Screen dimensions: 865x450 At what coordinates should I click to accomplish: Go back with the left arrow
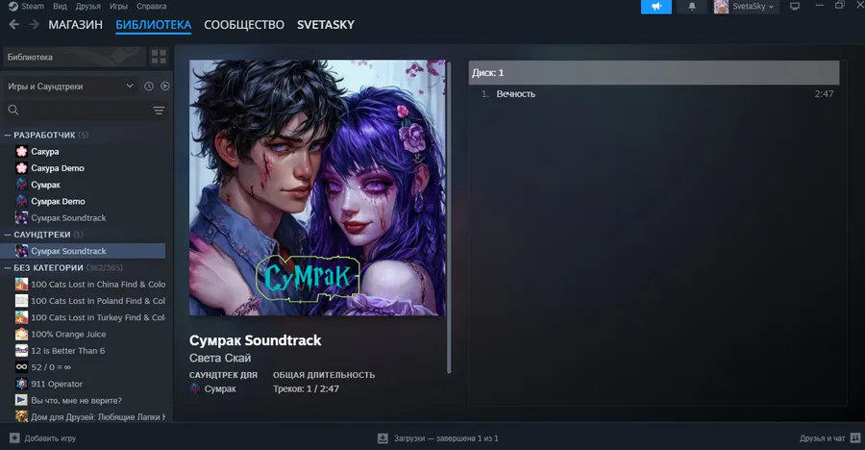point(13,24)
